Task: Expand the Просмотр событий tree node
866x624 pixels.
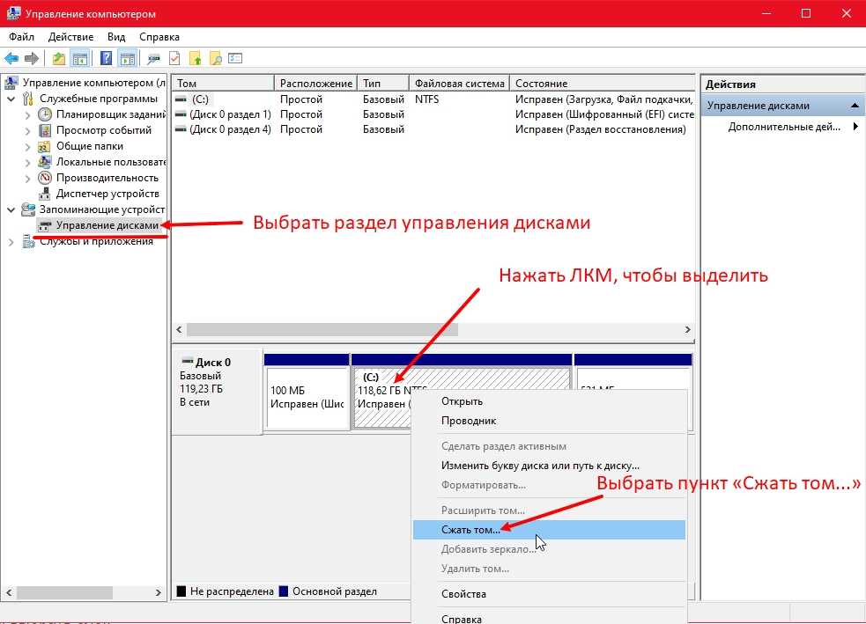Action: pos(27,130)
